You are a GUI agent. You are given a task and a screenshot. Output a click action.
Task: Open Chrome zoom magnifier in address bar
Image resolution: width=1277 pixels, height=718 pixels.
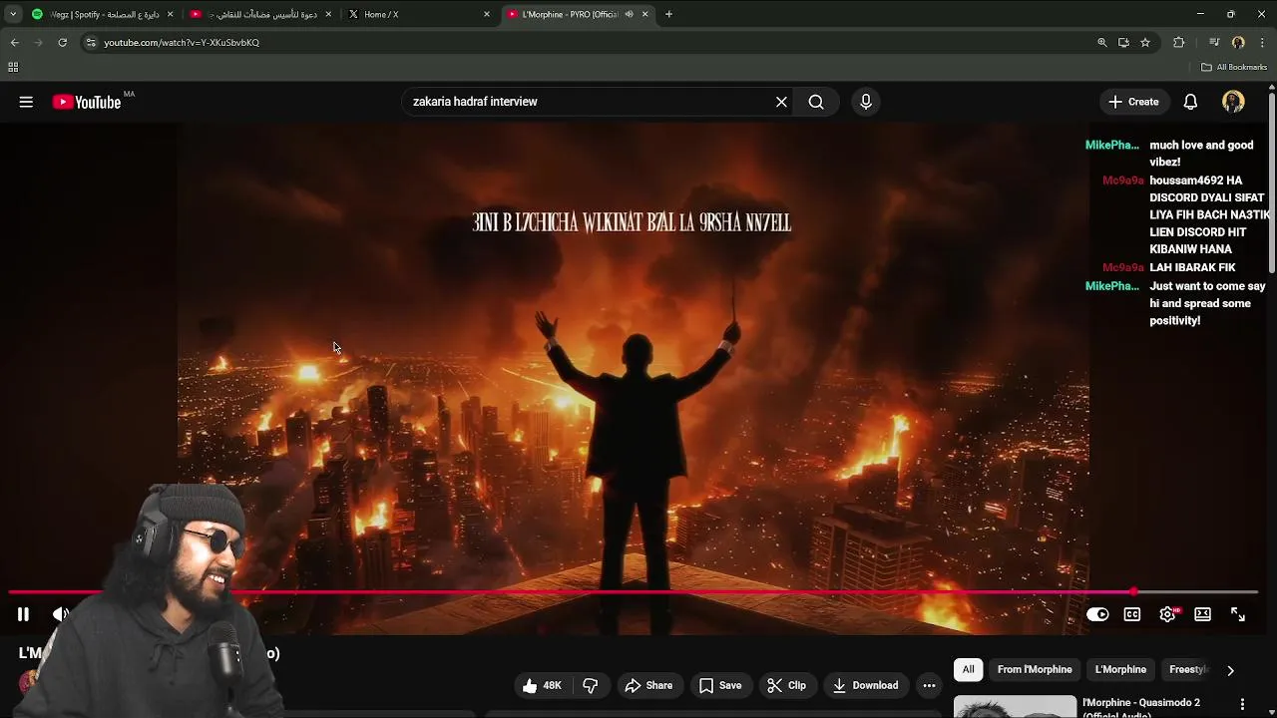pos(1101,43)
